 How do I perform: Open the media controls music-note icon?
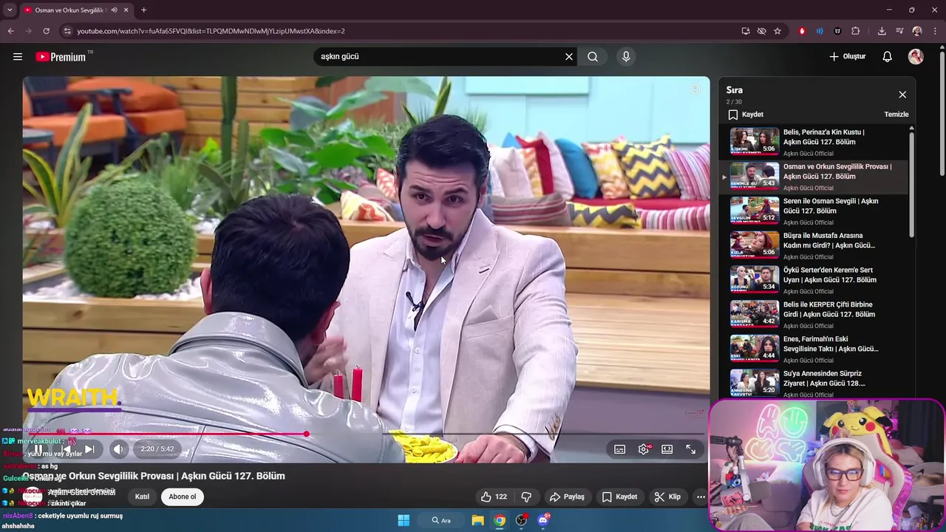point(899,31)
